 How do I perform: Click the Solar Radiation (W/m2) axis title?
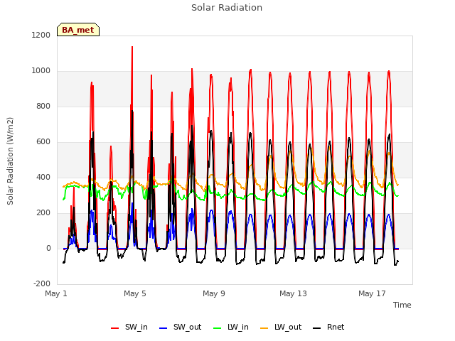(10, 161)
